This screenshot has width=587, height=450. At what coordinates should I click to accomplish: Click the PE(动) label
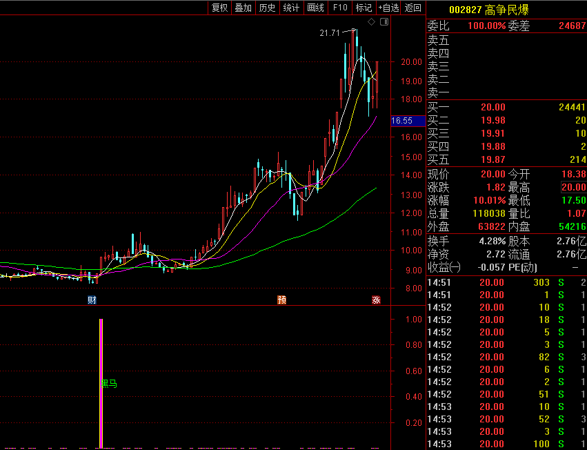coord(523,268)
